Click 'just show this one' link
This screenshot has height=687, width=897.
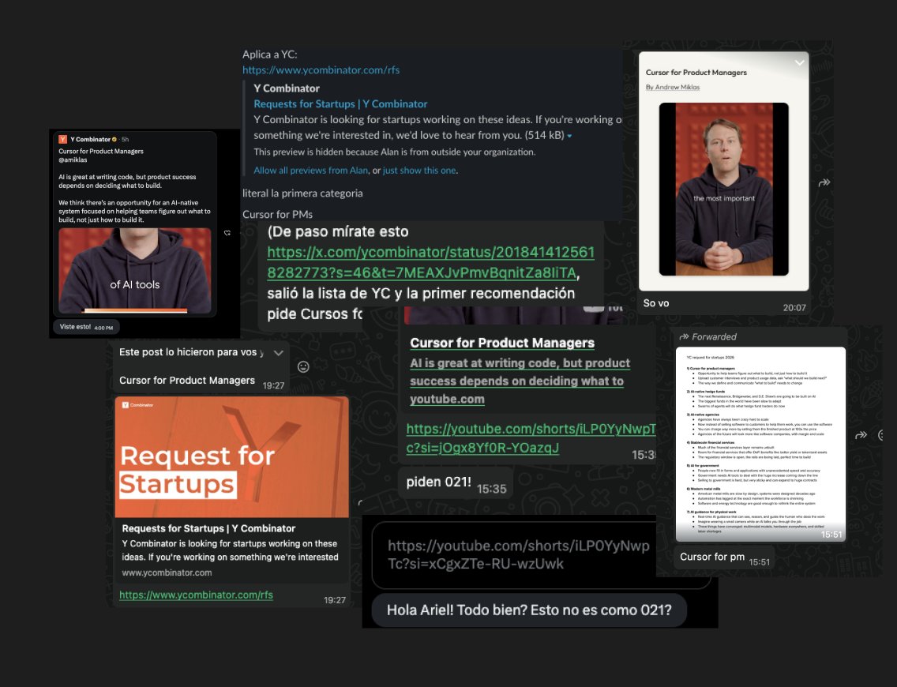click(419, 170)
